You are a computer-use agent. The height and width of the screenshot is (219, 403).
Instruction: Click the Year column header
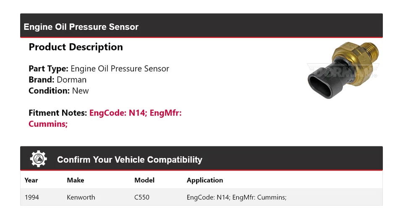click(31, 180)
